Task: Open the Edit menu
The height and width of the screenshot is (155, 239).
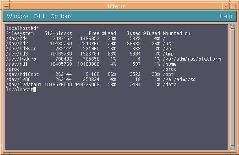Action: click(39, 16)
